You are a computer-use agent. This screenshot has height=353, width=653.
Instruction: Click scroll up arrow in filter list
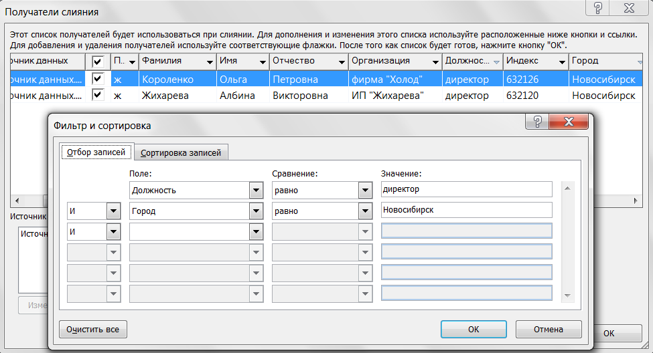(x=567, y=189)
